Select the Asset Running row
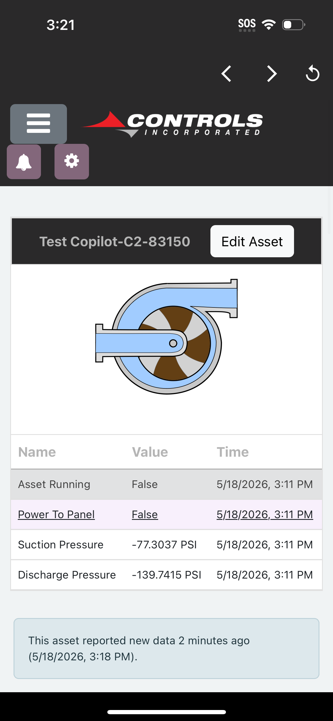Viewport: 333px width, 721px height. (166, 484)
